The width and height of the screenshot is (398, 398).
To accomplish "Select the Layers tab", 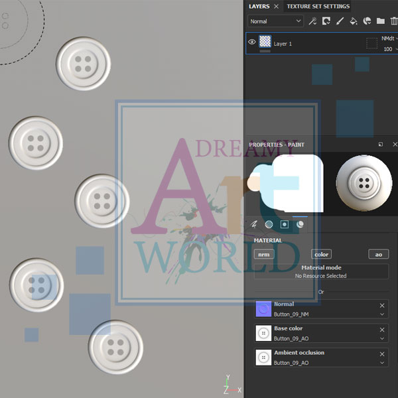I will [x=259, y=7].
